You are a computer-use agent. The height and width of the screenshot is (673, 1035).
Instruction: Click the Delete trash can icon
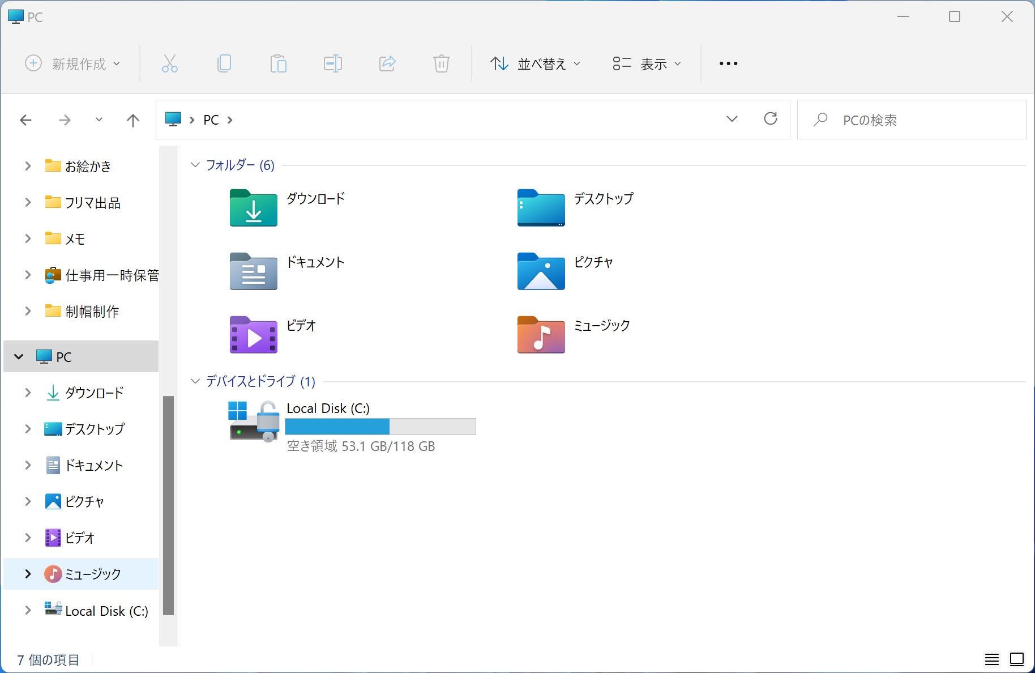point(441,63)
